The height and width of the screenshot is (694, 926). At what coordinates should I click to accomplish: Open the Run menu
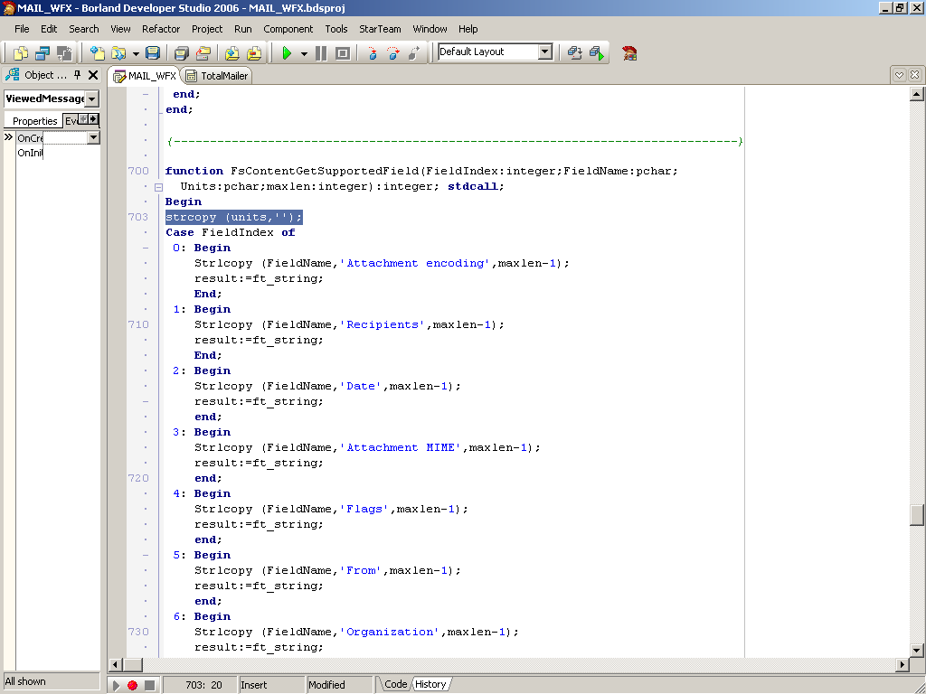(242, 29)
